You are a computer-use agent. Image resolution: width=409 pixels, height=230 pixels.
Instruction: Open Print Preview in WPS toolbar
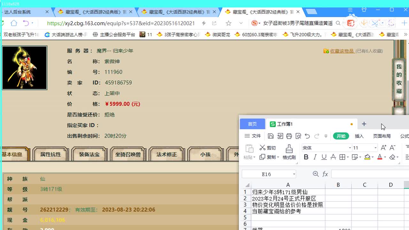[x=298, y=136]
